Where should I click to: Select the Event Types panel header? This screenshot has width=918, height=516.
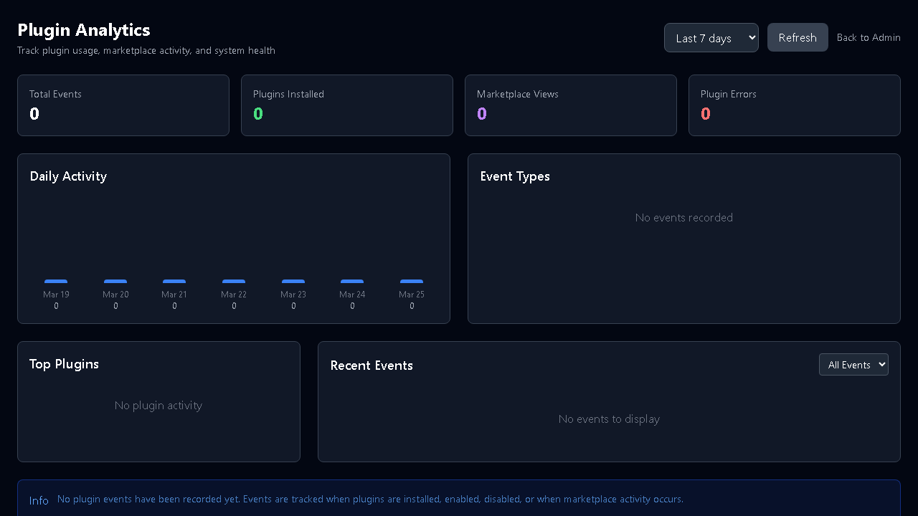click(x=515, y=176)
